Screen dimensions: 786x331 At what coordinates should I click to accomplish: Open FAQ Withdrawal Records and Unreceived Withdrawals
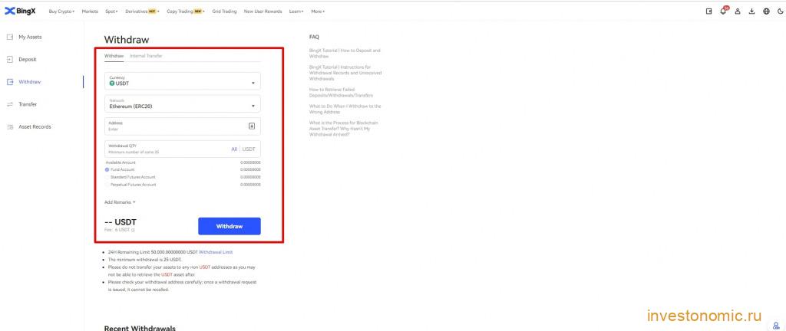pos(345,73)
